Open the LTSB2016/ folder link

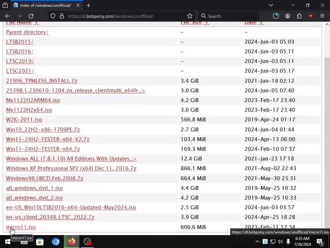[x=20, y=51]
